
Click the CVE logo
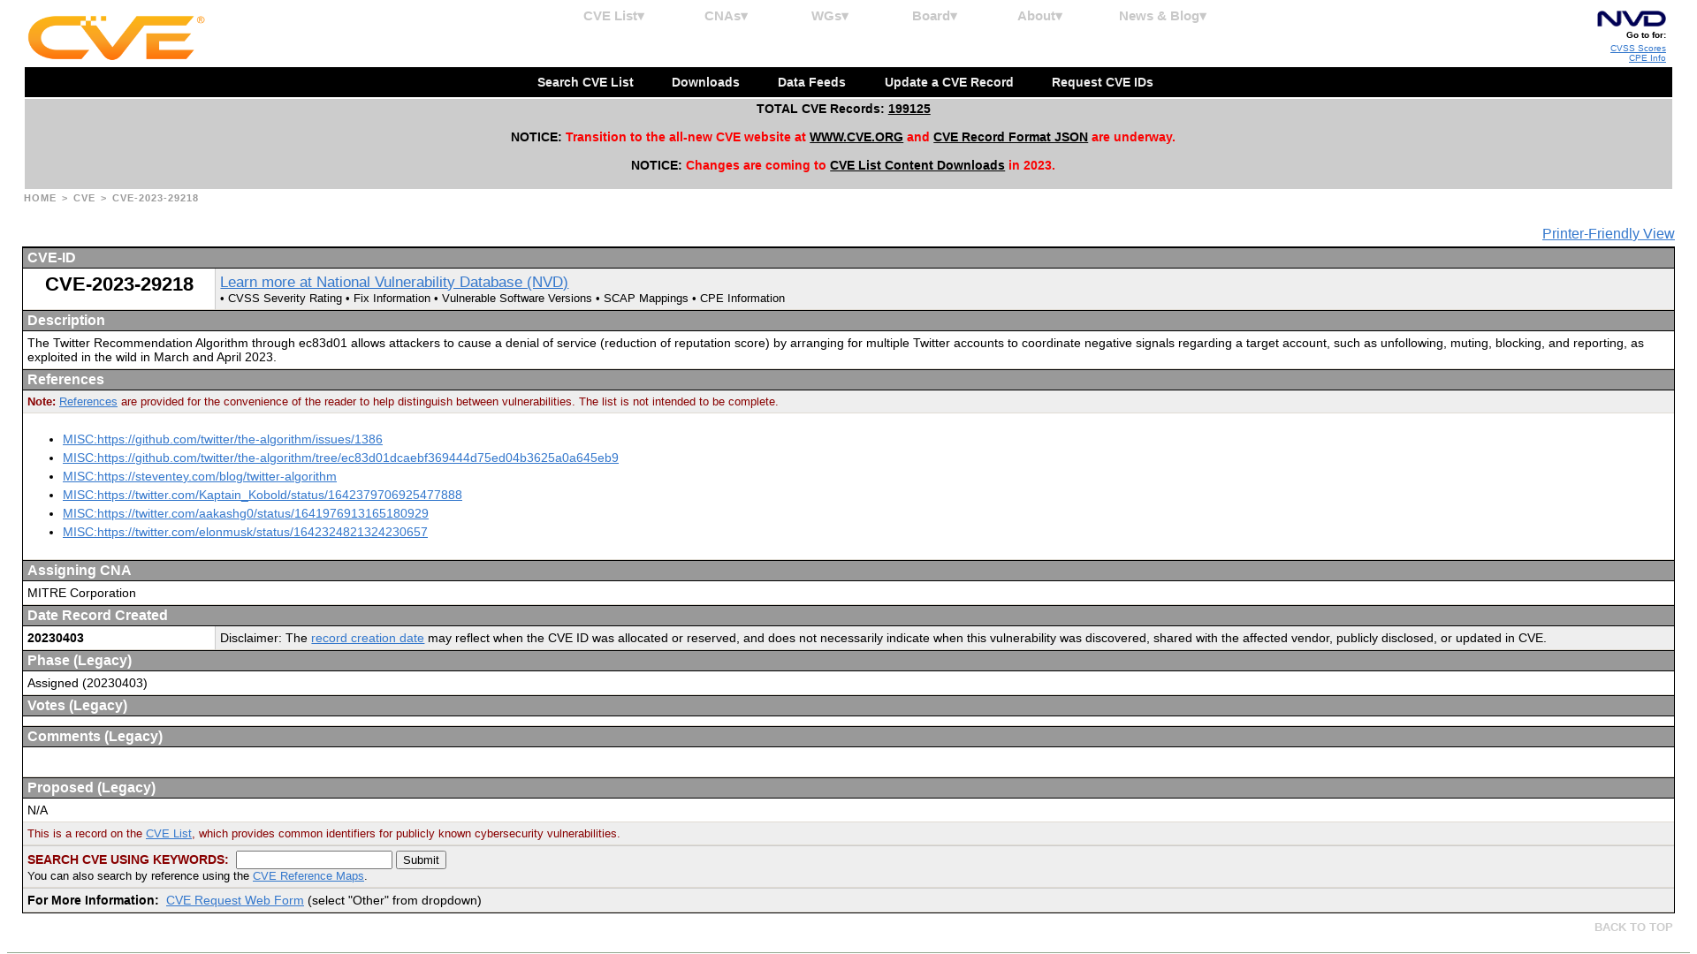116,38
